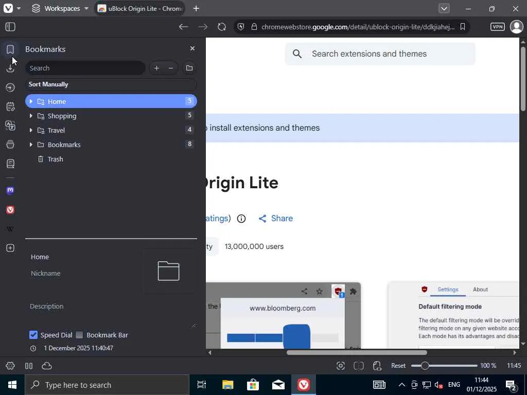
Task: Open a new tab
Action: tap(196, 8)
